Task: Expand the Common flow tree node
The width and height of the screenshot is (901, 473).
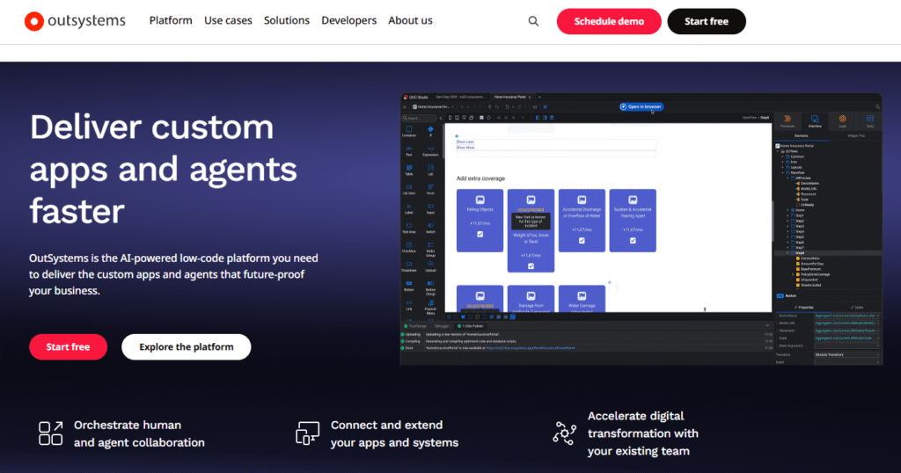Action: pos(782,156)
